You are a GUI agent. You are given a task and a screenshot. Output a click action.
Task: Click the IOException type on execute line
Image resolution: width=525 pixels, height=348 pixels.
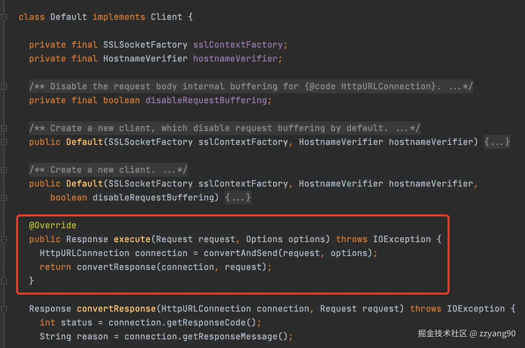click(x=402, y=239)
